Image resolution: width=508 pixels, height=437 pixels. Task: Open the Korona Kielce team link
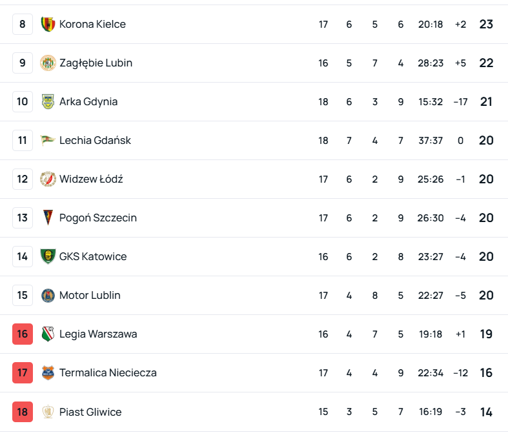(x=92, y=25)
